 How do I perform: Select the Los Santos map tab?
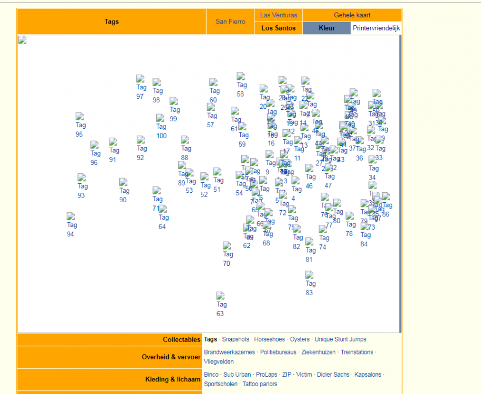click(279, 28)
